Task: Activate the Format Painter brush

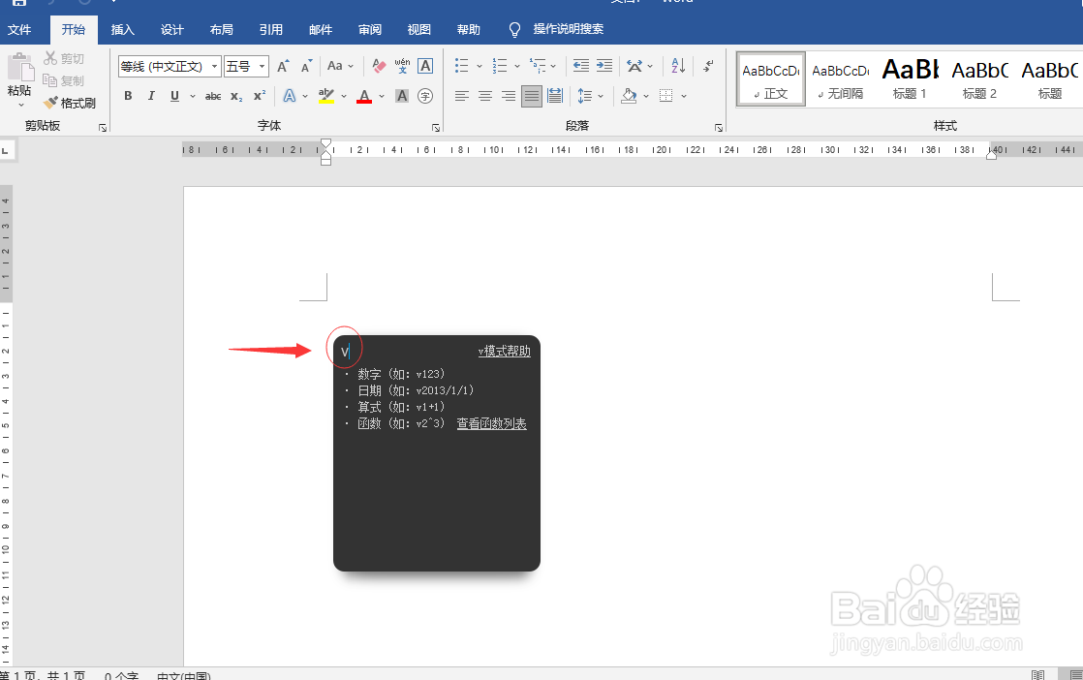Action: [70, 103]
